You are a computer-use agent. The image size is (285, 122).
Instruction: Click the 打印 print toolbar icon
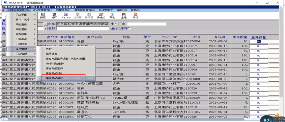pyautogui.click(x=54, y=15)
